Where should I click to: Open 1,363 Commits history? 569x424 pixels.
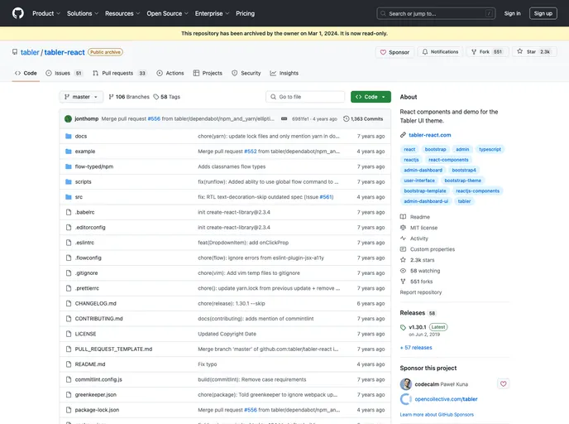pyautogui.click(x=363, y=118)
